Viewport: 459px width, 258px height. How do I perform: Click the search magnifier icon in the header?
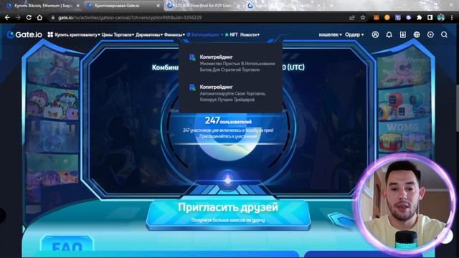pyautogui.click(x=444, y=34)
